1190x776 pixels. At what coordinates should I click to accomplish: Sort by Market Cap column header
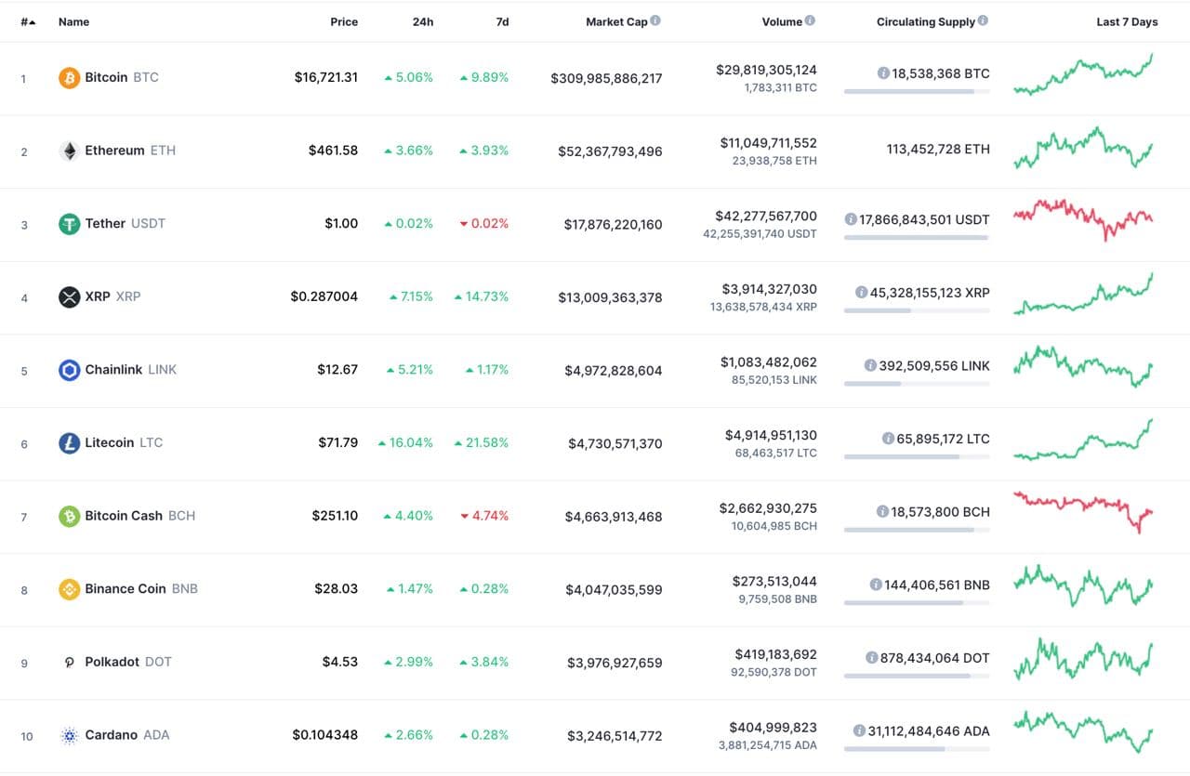click(616, 21)
